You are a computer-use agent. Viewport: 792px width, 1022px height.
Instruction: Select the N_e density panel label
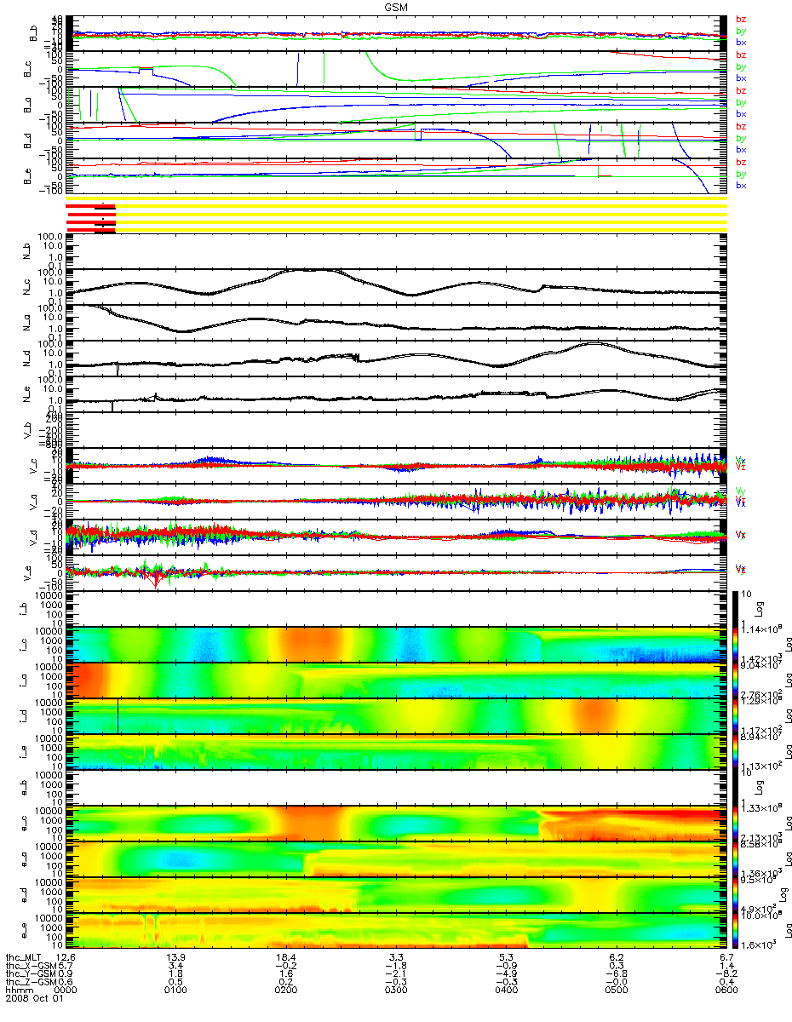[28, 393]
